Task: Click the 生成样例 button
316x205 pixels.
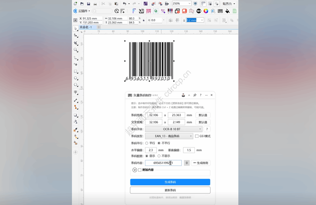Action: click(200, 163)
